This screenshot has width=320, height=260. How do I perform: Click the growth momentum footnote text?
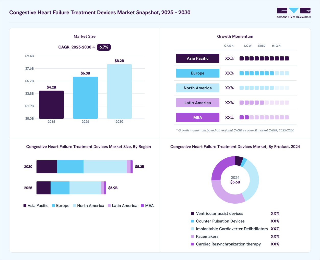click(x=235, y=130)
